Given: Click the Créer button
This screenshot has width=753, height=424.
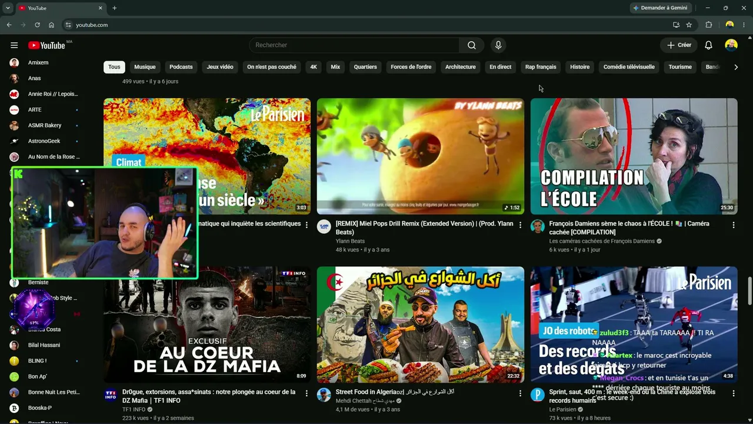Looking at the screenshot, I should point(679,45).
